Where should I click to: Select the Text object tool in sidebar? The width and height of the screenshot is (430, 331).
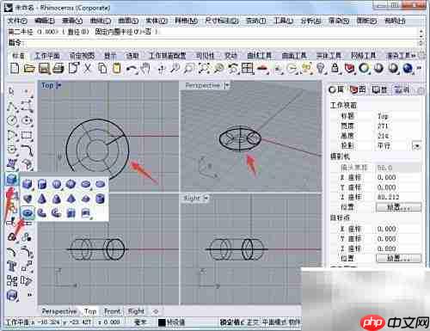(12, 266)
